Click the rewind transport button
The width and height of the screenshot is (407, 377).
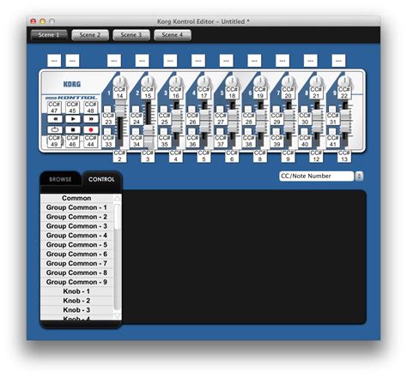click(x=54, y=119)
